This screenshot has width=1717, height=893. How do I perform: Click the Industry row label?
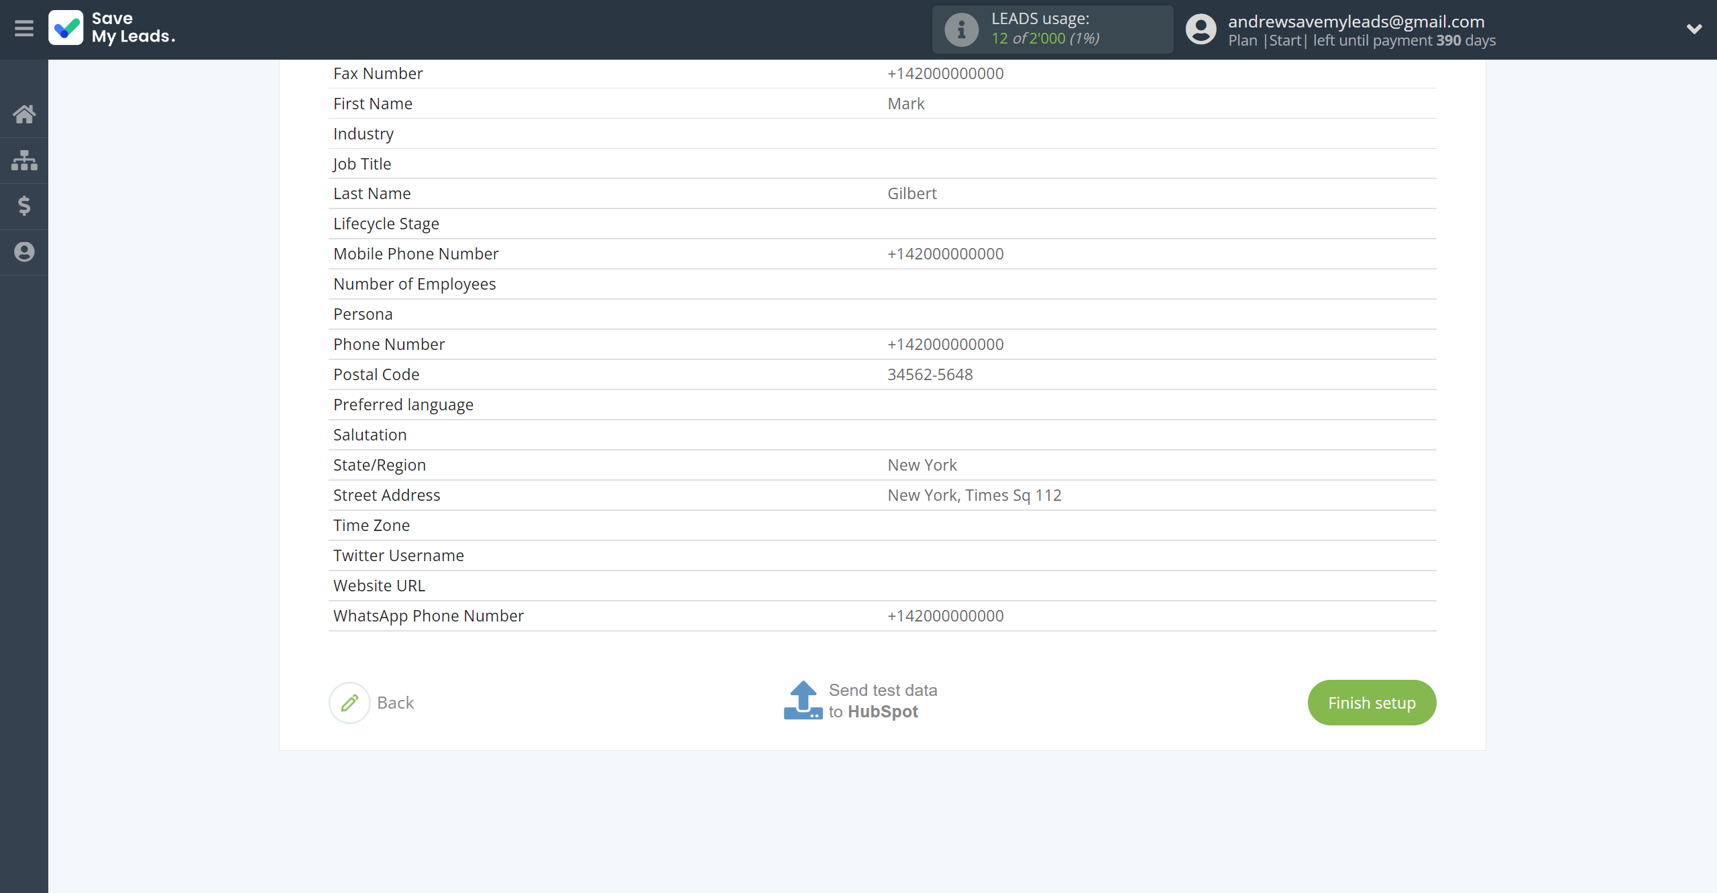[x=364, y=133]
